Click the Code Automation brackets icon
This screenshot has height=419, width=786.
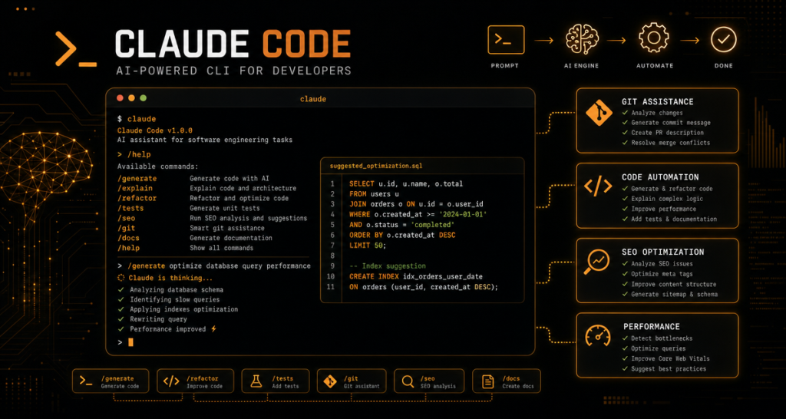coord(598,187)
